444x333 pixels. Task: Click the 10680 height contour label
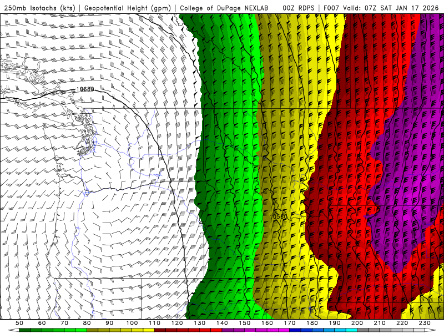pyautogui.click(x=85, y=89)
